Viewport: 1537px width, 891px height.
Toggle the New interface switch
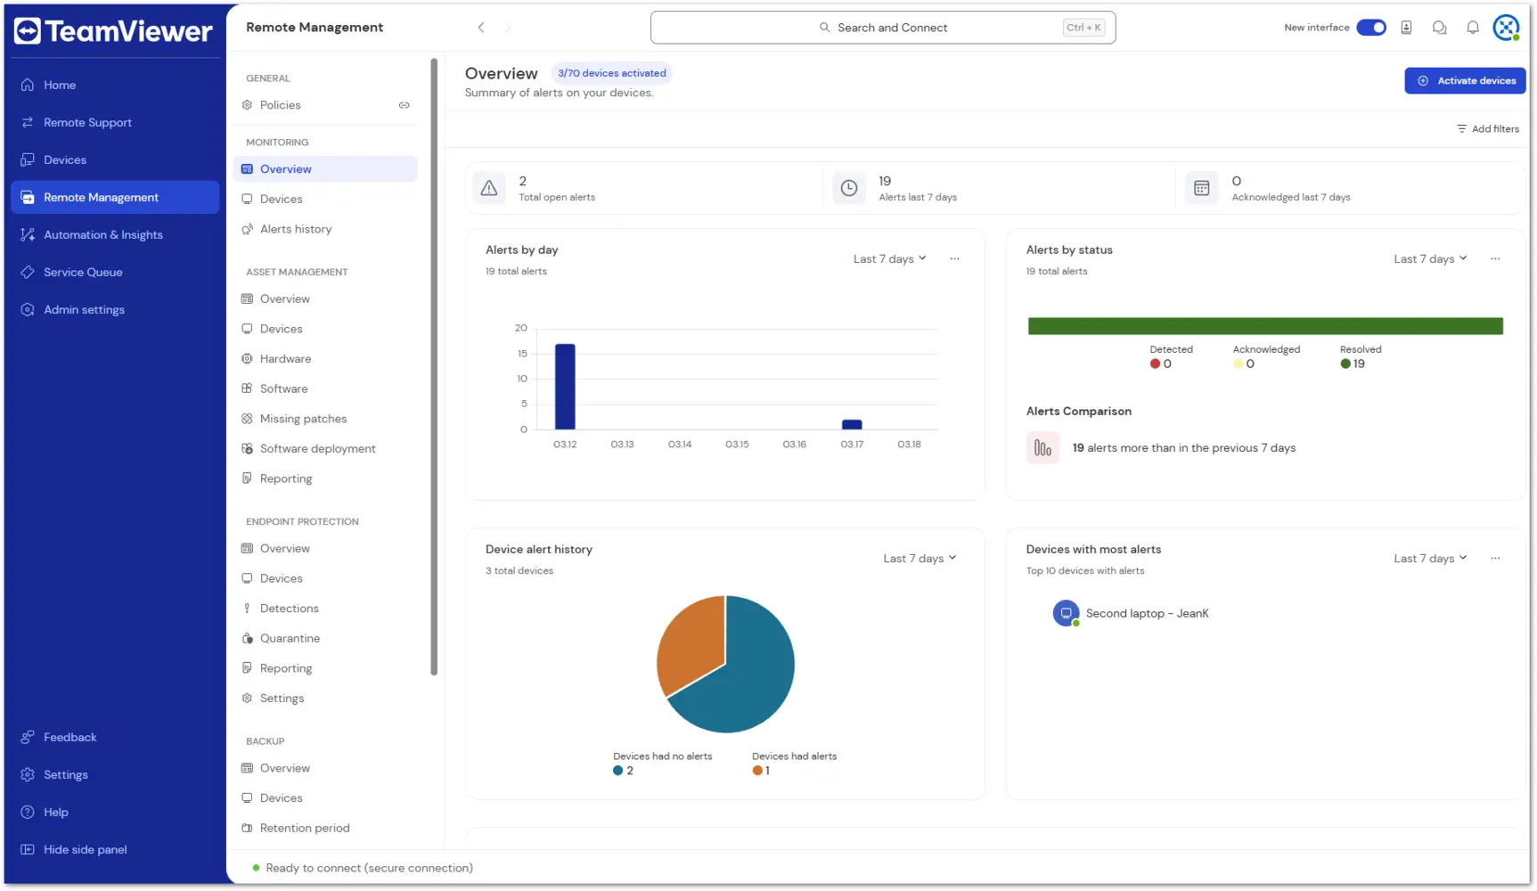[1371, 28]
